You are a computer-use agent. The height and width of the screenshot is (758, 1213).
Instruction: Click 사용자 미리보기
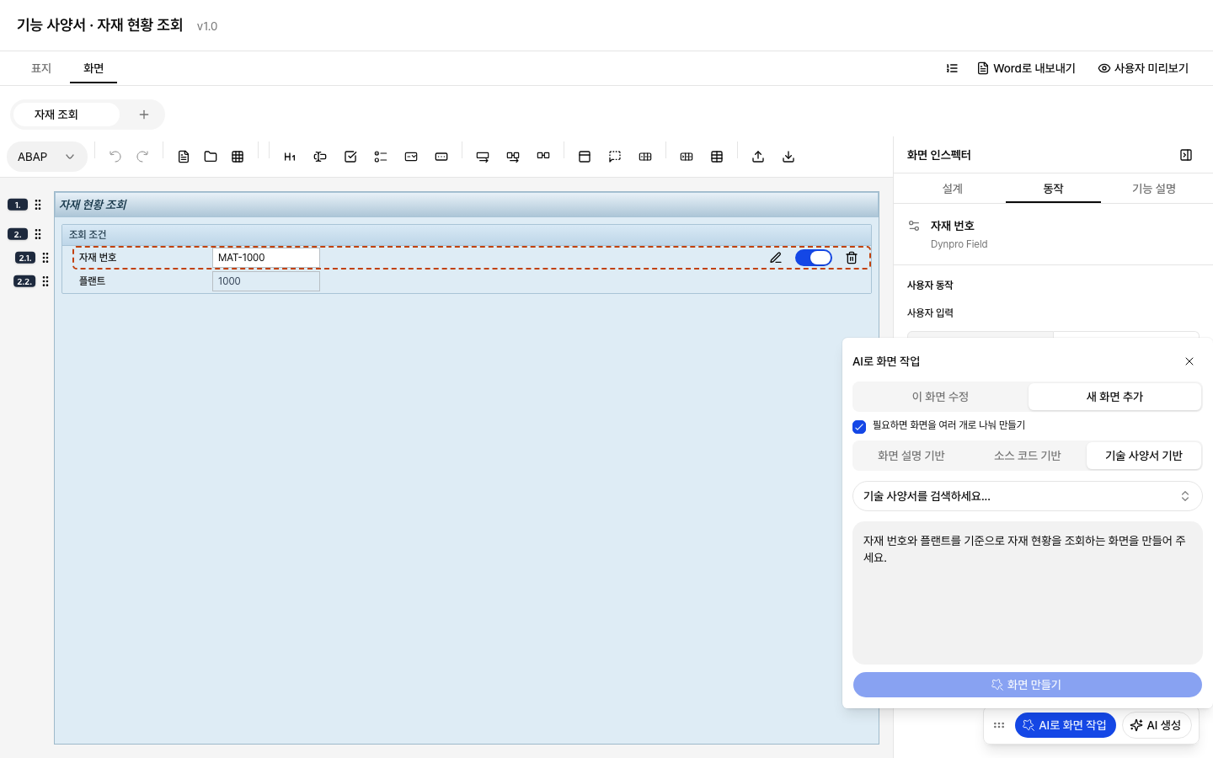[1143, 68]
